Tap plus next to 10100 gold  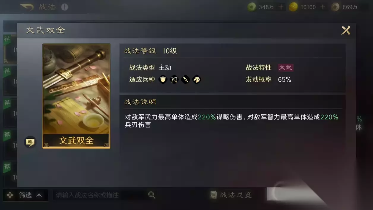click(323, 7)
